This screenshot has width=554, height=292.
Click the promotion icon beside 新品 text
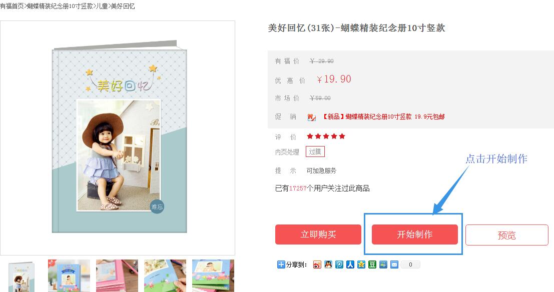(x=312, y=117)
